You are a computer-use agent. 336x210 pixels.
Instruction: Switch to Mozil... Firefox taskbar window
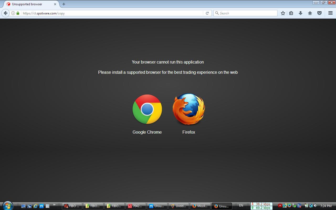[200, 206]
